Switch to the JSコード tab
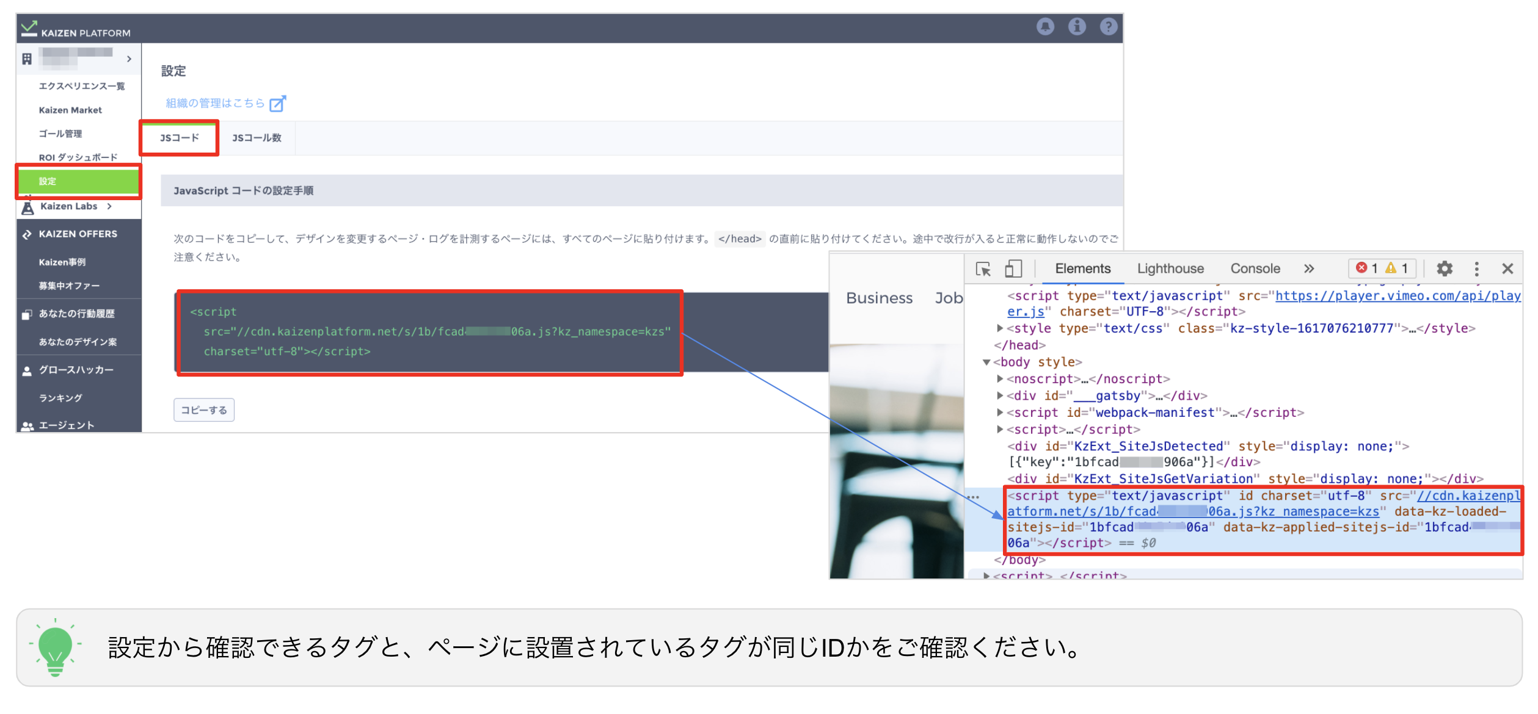 (x=180, y=138)
